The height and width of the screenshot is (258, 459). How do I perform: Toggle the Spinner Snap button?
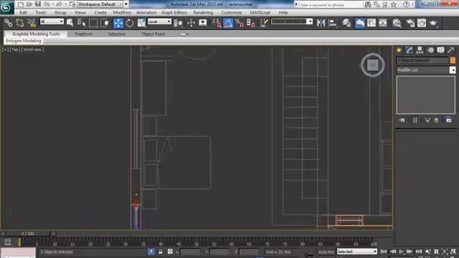point(251,23)
